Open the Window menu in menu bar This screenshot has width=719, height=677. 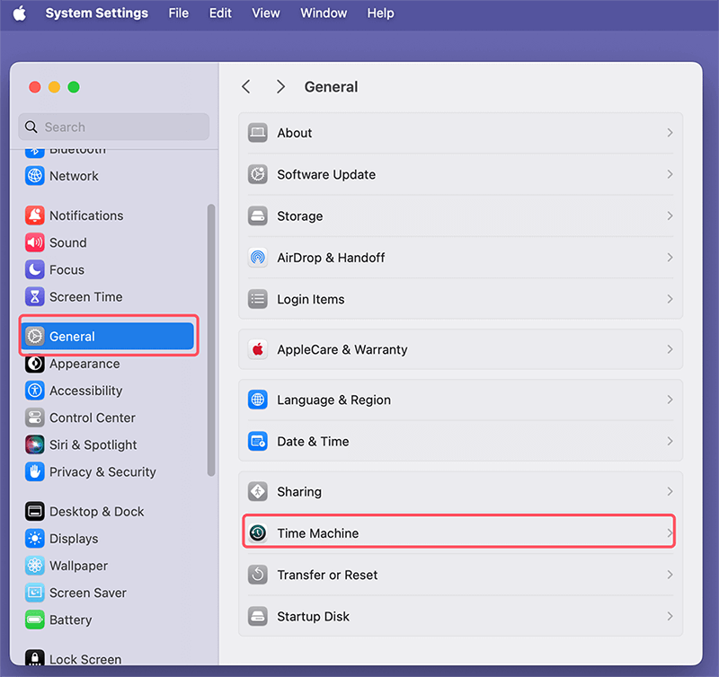pos(324,13)
